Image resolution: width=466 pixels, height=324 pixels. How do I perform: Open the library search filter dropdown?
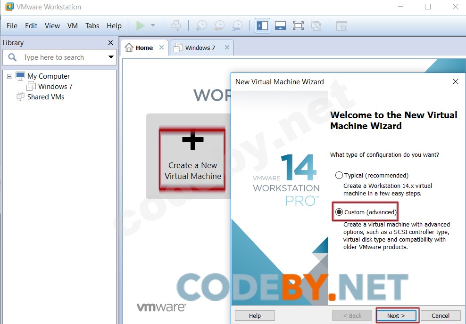point(111,57)
